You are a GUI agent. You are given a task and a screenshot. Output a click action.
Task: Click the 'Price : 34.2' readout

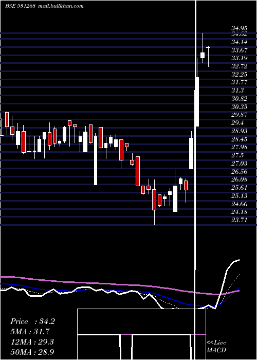click(x=32, y=321)
